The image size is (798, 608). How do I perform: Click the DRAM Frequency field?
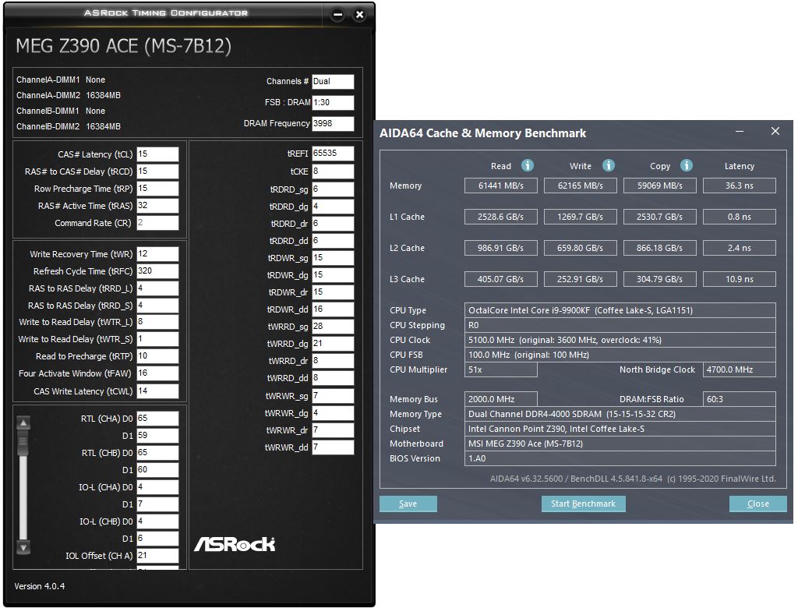pos(333,123)
